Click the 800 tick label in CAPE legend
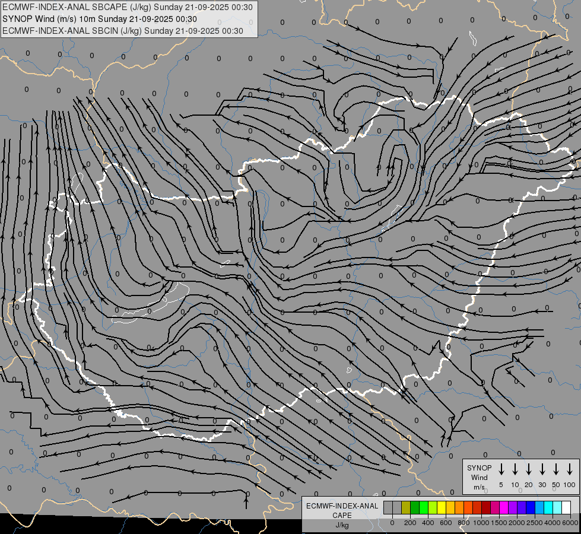Viewport: 581px width, 534px height. click(463, 523)
